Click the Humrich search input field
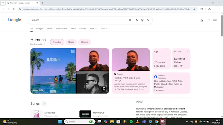Image resolution: width=223 pixels, height=125 pixels. [78, 20]
